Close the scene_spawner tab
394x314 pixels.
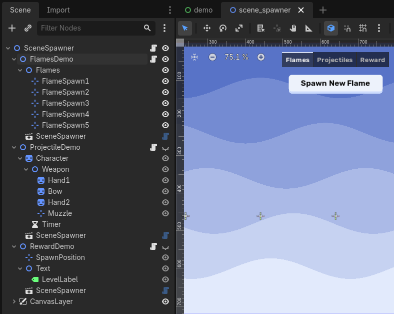301,10
